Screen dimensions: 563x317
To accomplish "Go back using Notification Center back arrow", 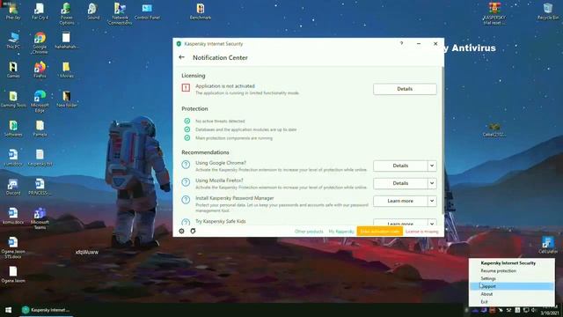I will coord(182,57).
